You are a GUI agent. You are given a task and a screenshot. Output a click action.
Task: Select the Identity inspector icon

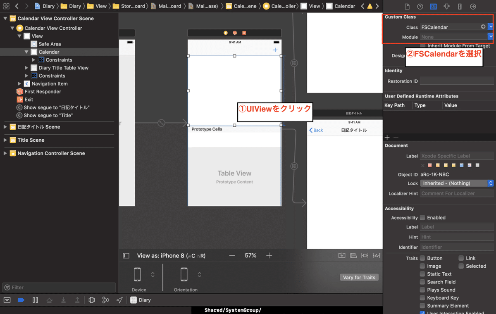[433, 6]
